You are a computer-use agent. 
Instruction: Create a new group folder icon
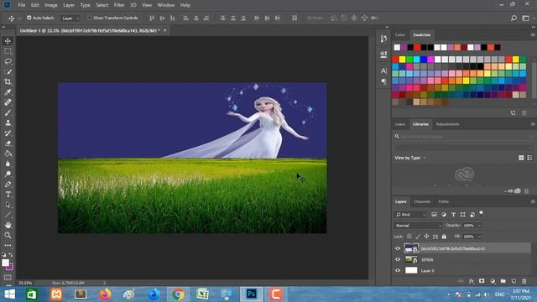pyautogui.click(x=503, y=281)
